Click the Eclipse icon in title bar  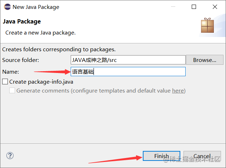click(6, 7)
